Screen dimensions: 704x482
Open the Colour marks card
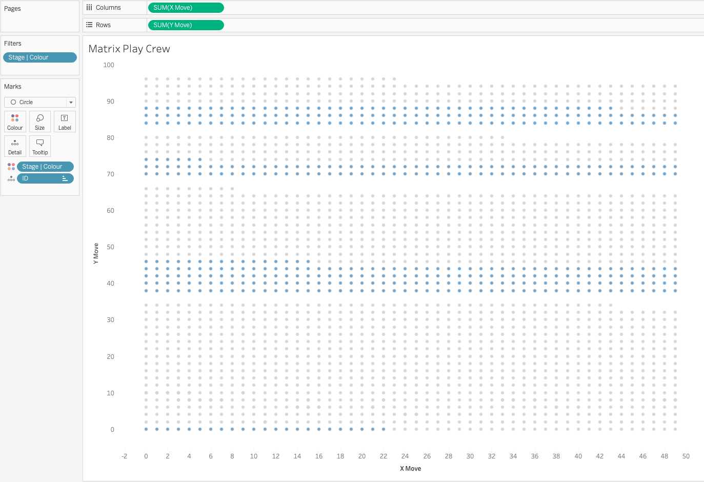pos(15,122)
